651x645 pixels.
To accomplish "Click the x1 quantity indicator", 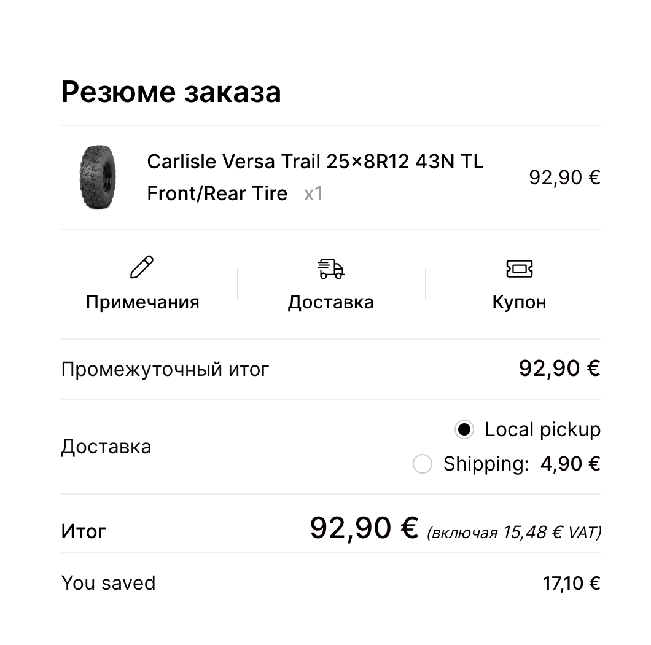I will [x=313, y=193].
